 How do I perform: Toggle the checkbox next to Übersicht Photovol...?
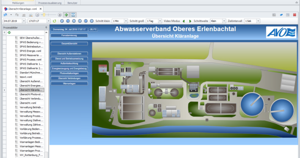click(x=16, y=94)
